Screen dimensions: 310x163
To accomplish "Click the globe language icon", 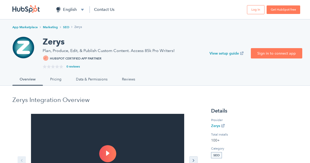I will 58,9.
